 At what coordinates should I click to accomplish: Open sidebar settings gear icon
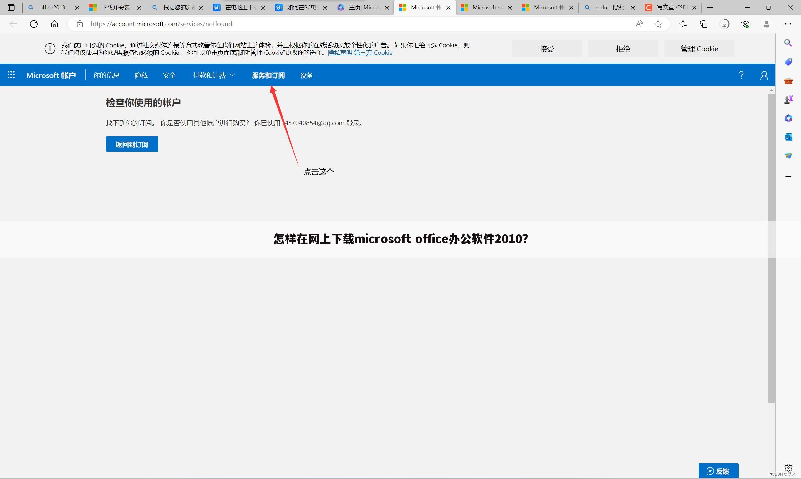pos(788,467)
